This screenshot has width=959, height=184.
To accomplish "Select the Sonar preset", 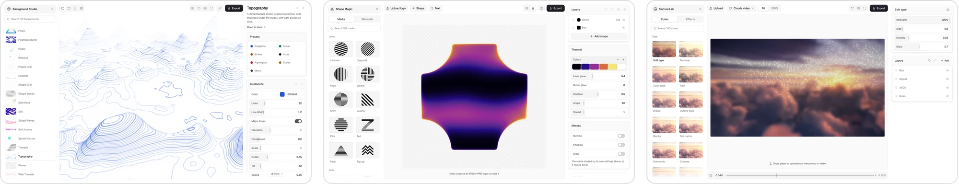I will coord(284,46).
